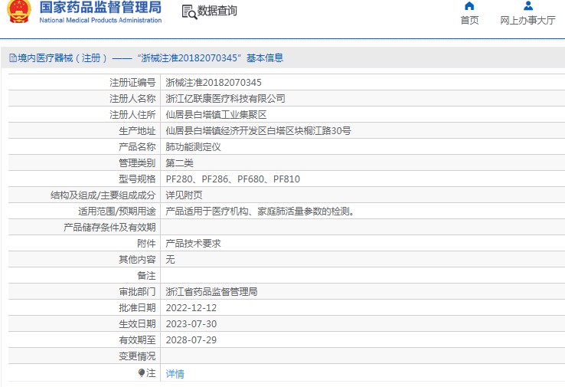Open 网上办事大厅 online service hall
This screenshot has height=387, width=565.
click(x=527, y=20)
